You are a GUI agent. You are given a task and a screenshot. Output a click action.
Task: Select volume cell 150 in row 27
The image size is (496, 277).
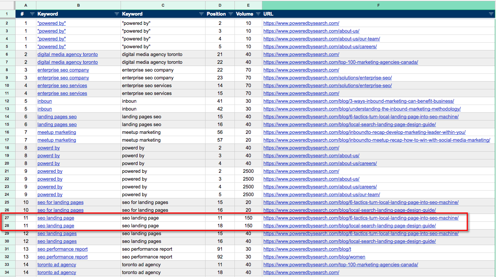coord(248,218)
